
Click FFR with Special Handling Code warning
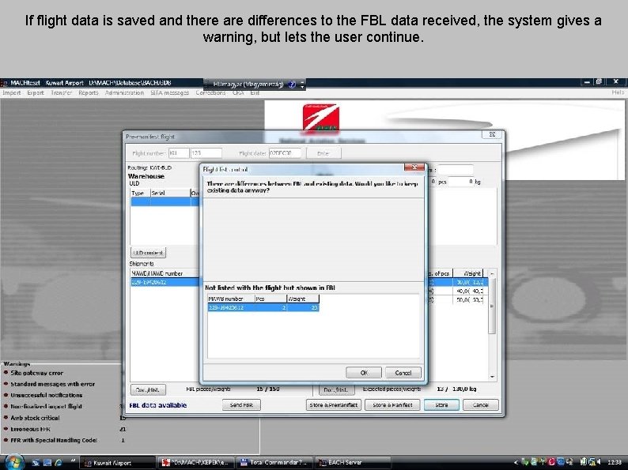54,440
